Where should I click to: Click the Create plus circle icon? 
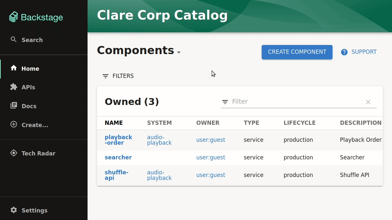pyautogui.click(x=14, y=125)
